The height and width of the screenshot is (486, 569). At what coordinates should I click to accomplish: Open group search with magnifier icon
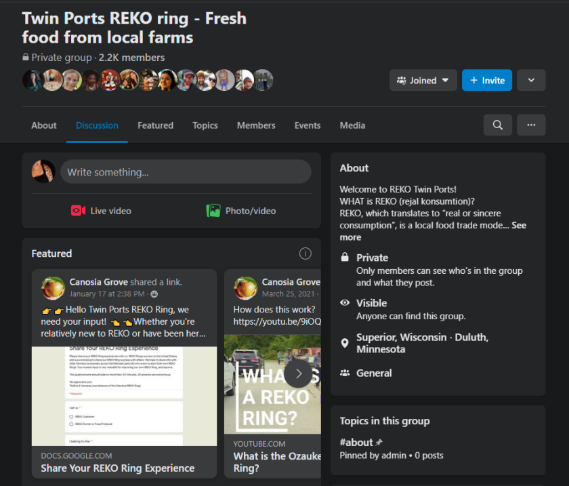coord(497,125)
